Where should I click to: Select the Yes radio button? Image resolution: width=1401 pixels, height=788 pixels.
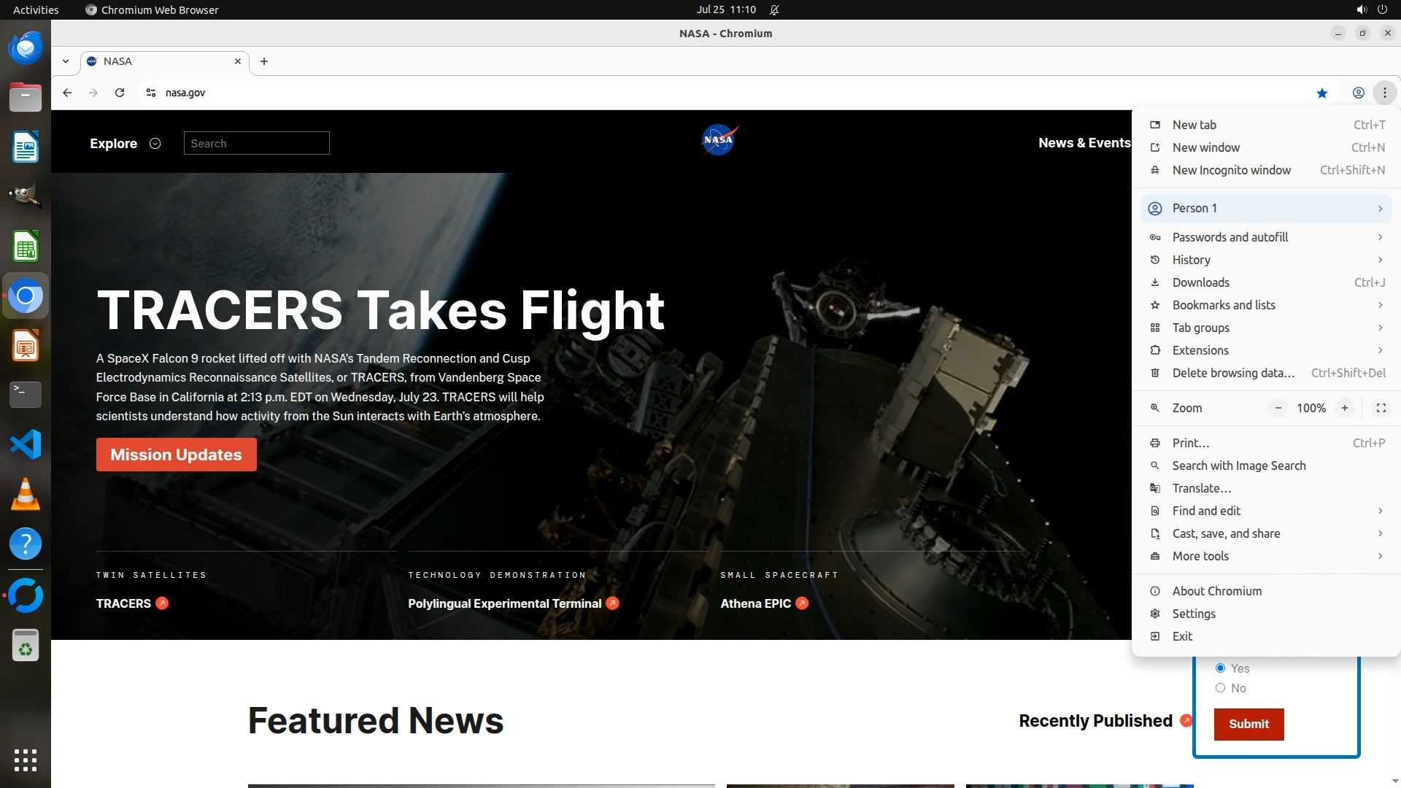[x=1220, y=668]
